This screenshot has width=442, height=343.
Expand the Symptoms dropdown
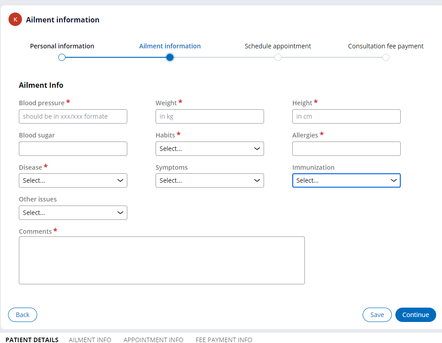point(209,180)
